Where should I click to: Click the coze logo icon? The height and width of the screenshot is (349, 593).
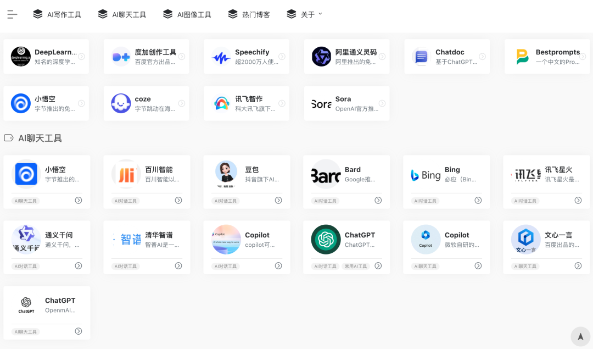click(x=121, y=103)
